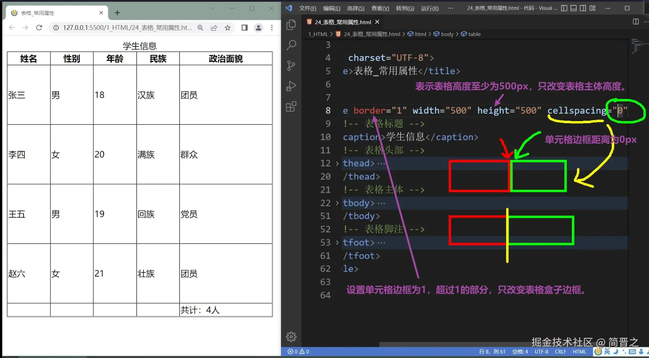The image size is (649, 358).
Task: Click the site info icon in address bar
Action: pyautogui.click(x=56, y=28)
